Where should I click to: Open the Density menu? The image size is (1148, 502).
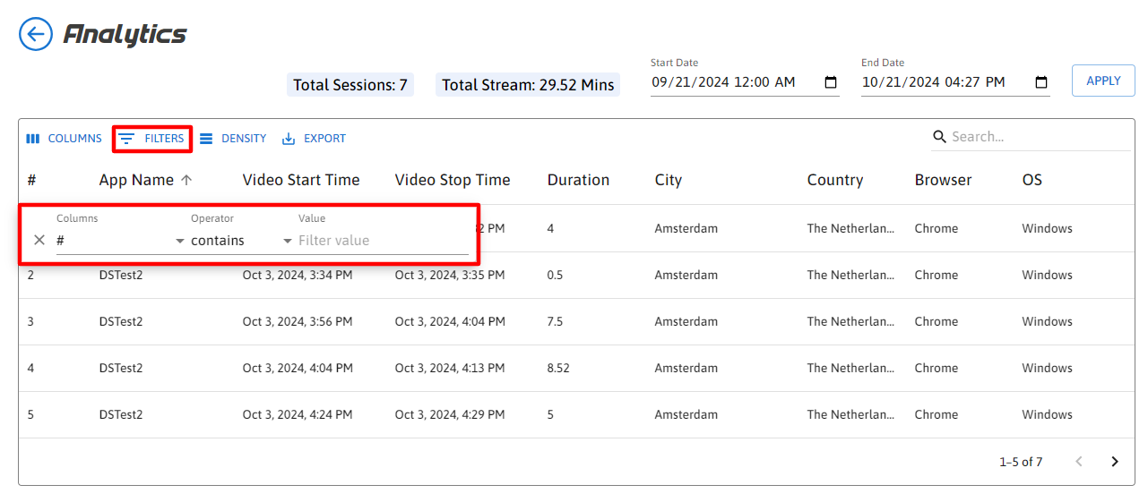[x=233, y=139]
